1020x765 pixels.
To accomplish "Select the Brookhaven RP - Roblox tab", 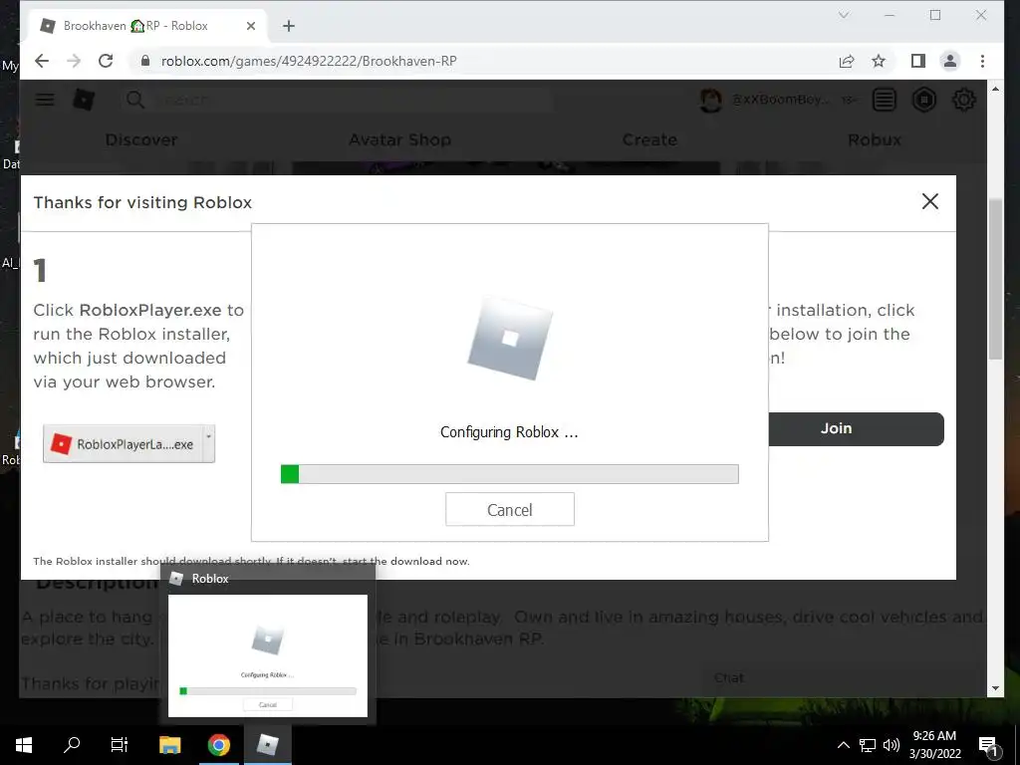I will (x=148, y=26).
